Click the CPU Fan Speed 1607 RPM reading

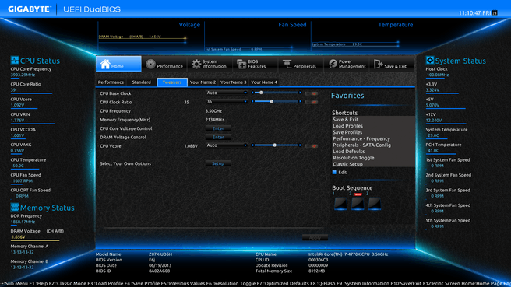(23, 181)
